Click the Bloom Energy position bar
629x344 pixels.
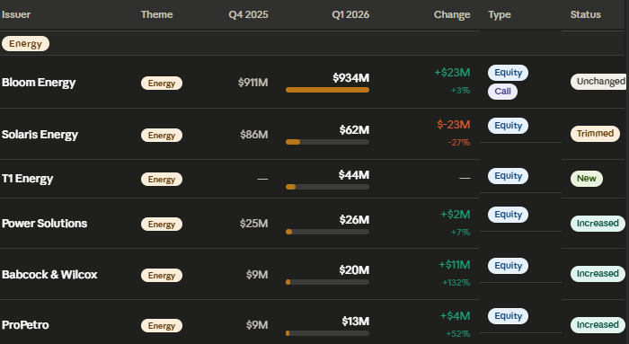click(327, 90)
